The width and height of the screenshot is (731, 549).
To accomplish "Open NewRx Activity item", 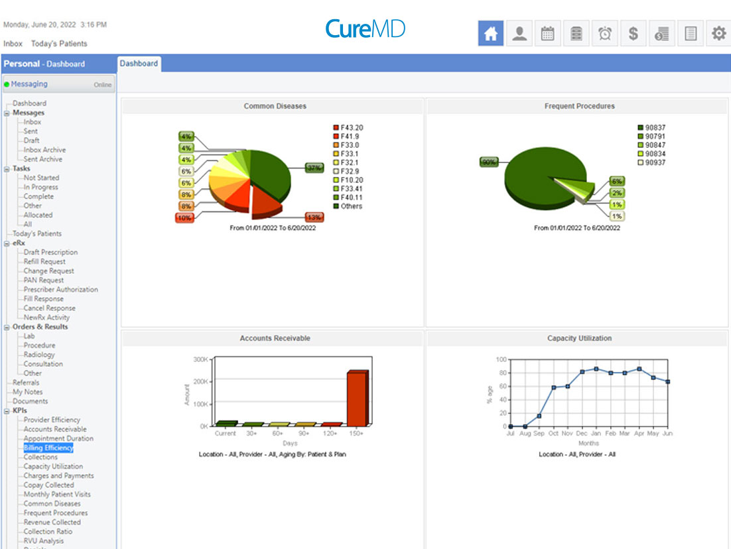I will [46, 318].
